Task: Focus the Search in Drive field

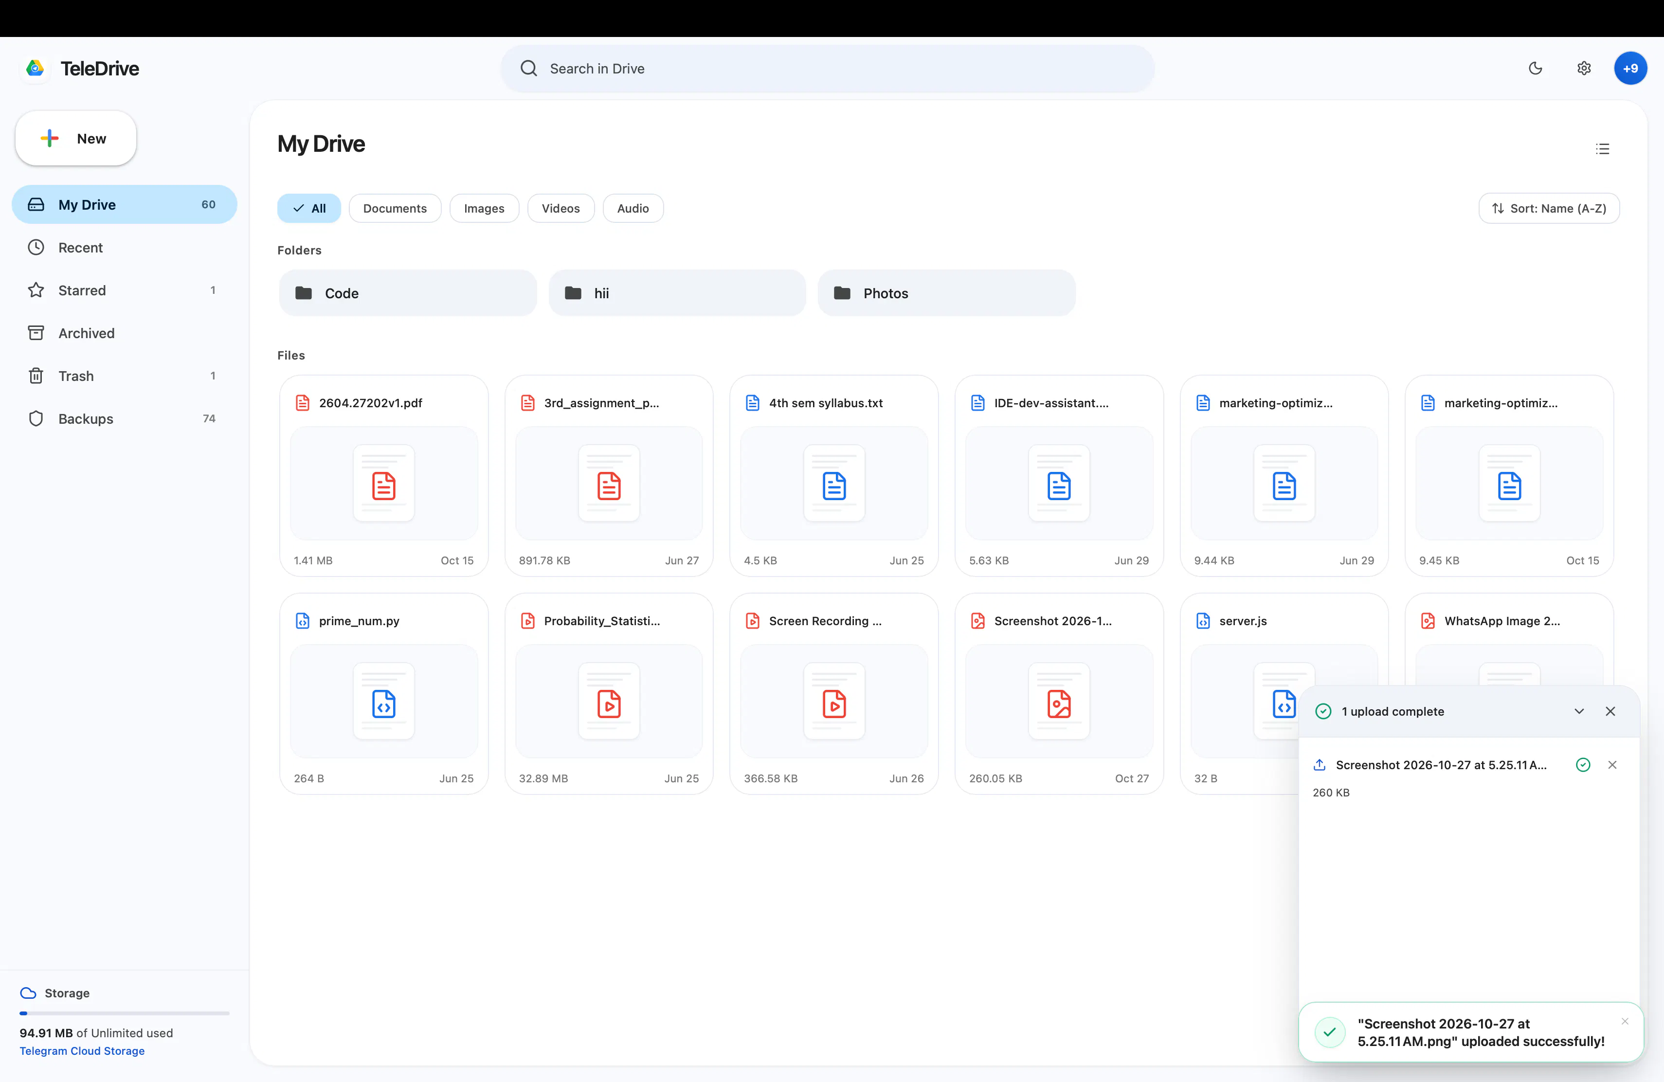Action: 827,69
